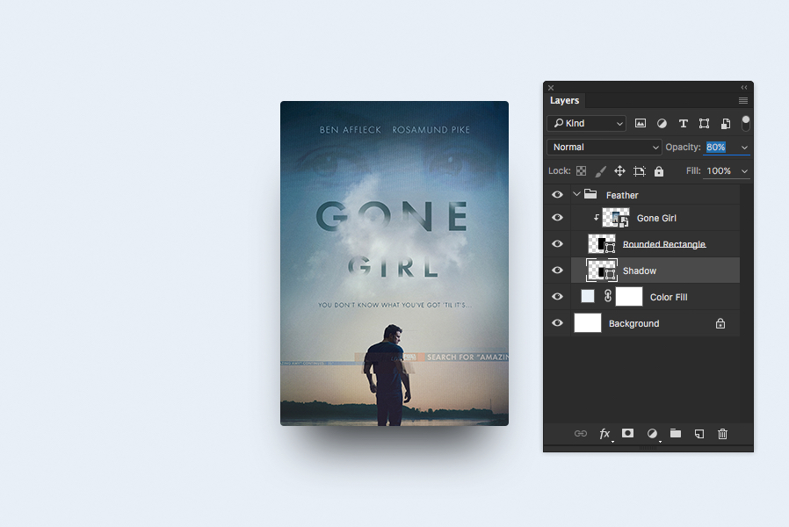
Task: Switch to the Layers tab
Action: [x=564, y=100]
